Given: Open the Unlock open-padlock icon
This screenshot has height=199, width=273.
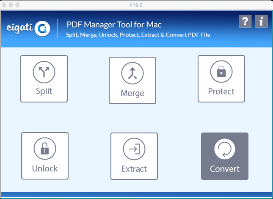Looking at the screenshot, I should [45, 149].
